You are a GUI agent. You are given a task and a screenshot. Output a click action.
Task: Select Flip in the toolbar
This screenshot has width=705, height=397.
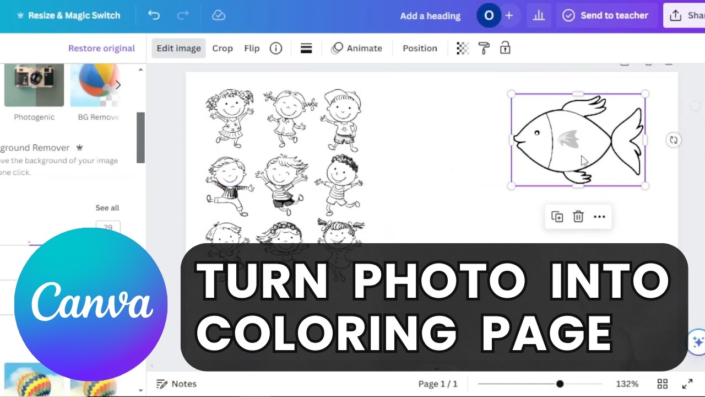pyautogui.click(x=252, y=48)
